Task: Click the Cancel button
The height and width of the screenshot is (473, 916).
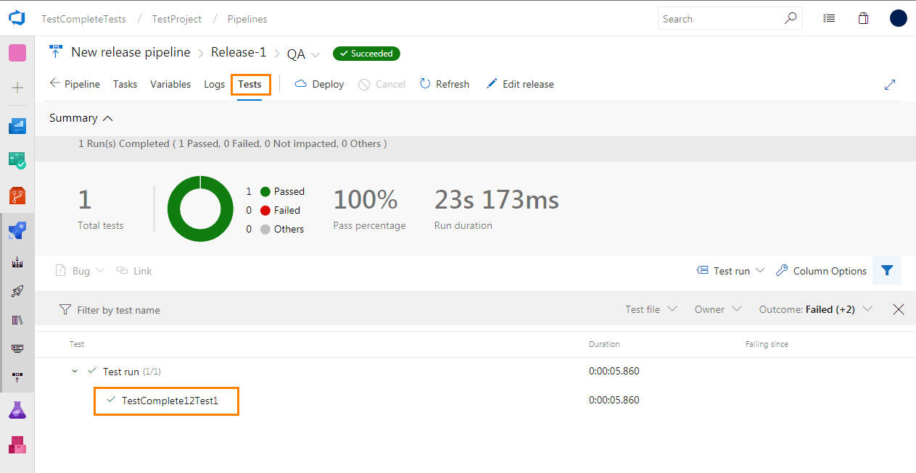Action: (381, 84)
